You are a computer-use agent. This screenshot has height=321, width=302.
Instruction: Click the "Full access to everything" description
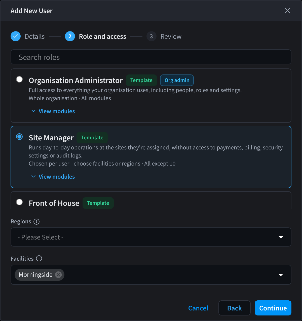coord(135,90)
